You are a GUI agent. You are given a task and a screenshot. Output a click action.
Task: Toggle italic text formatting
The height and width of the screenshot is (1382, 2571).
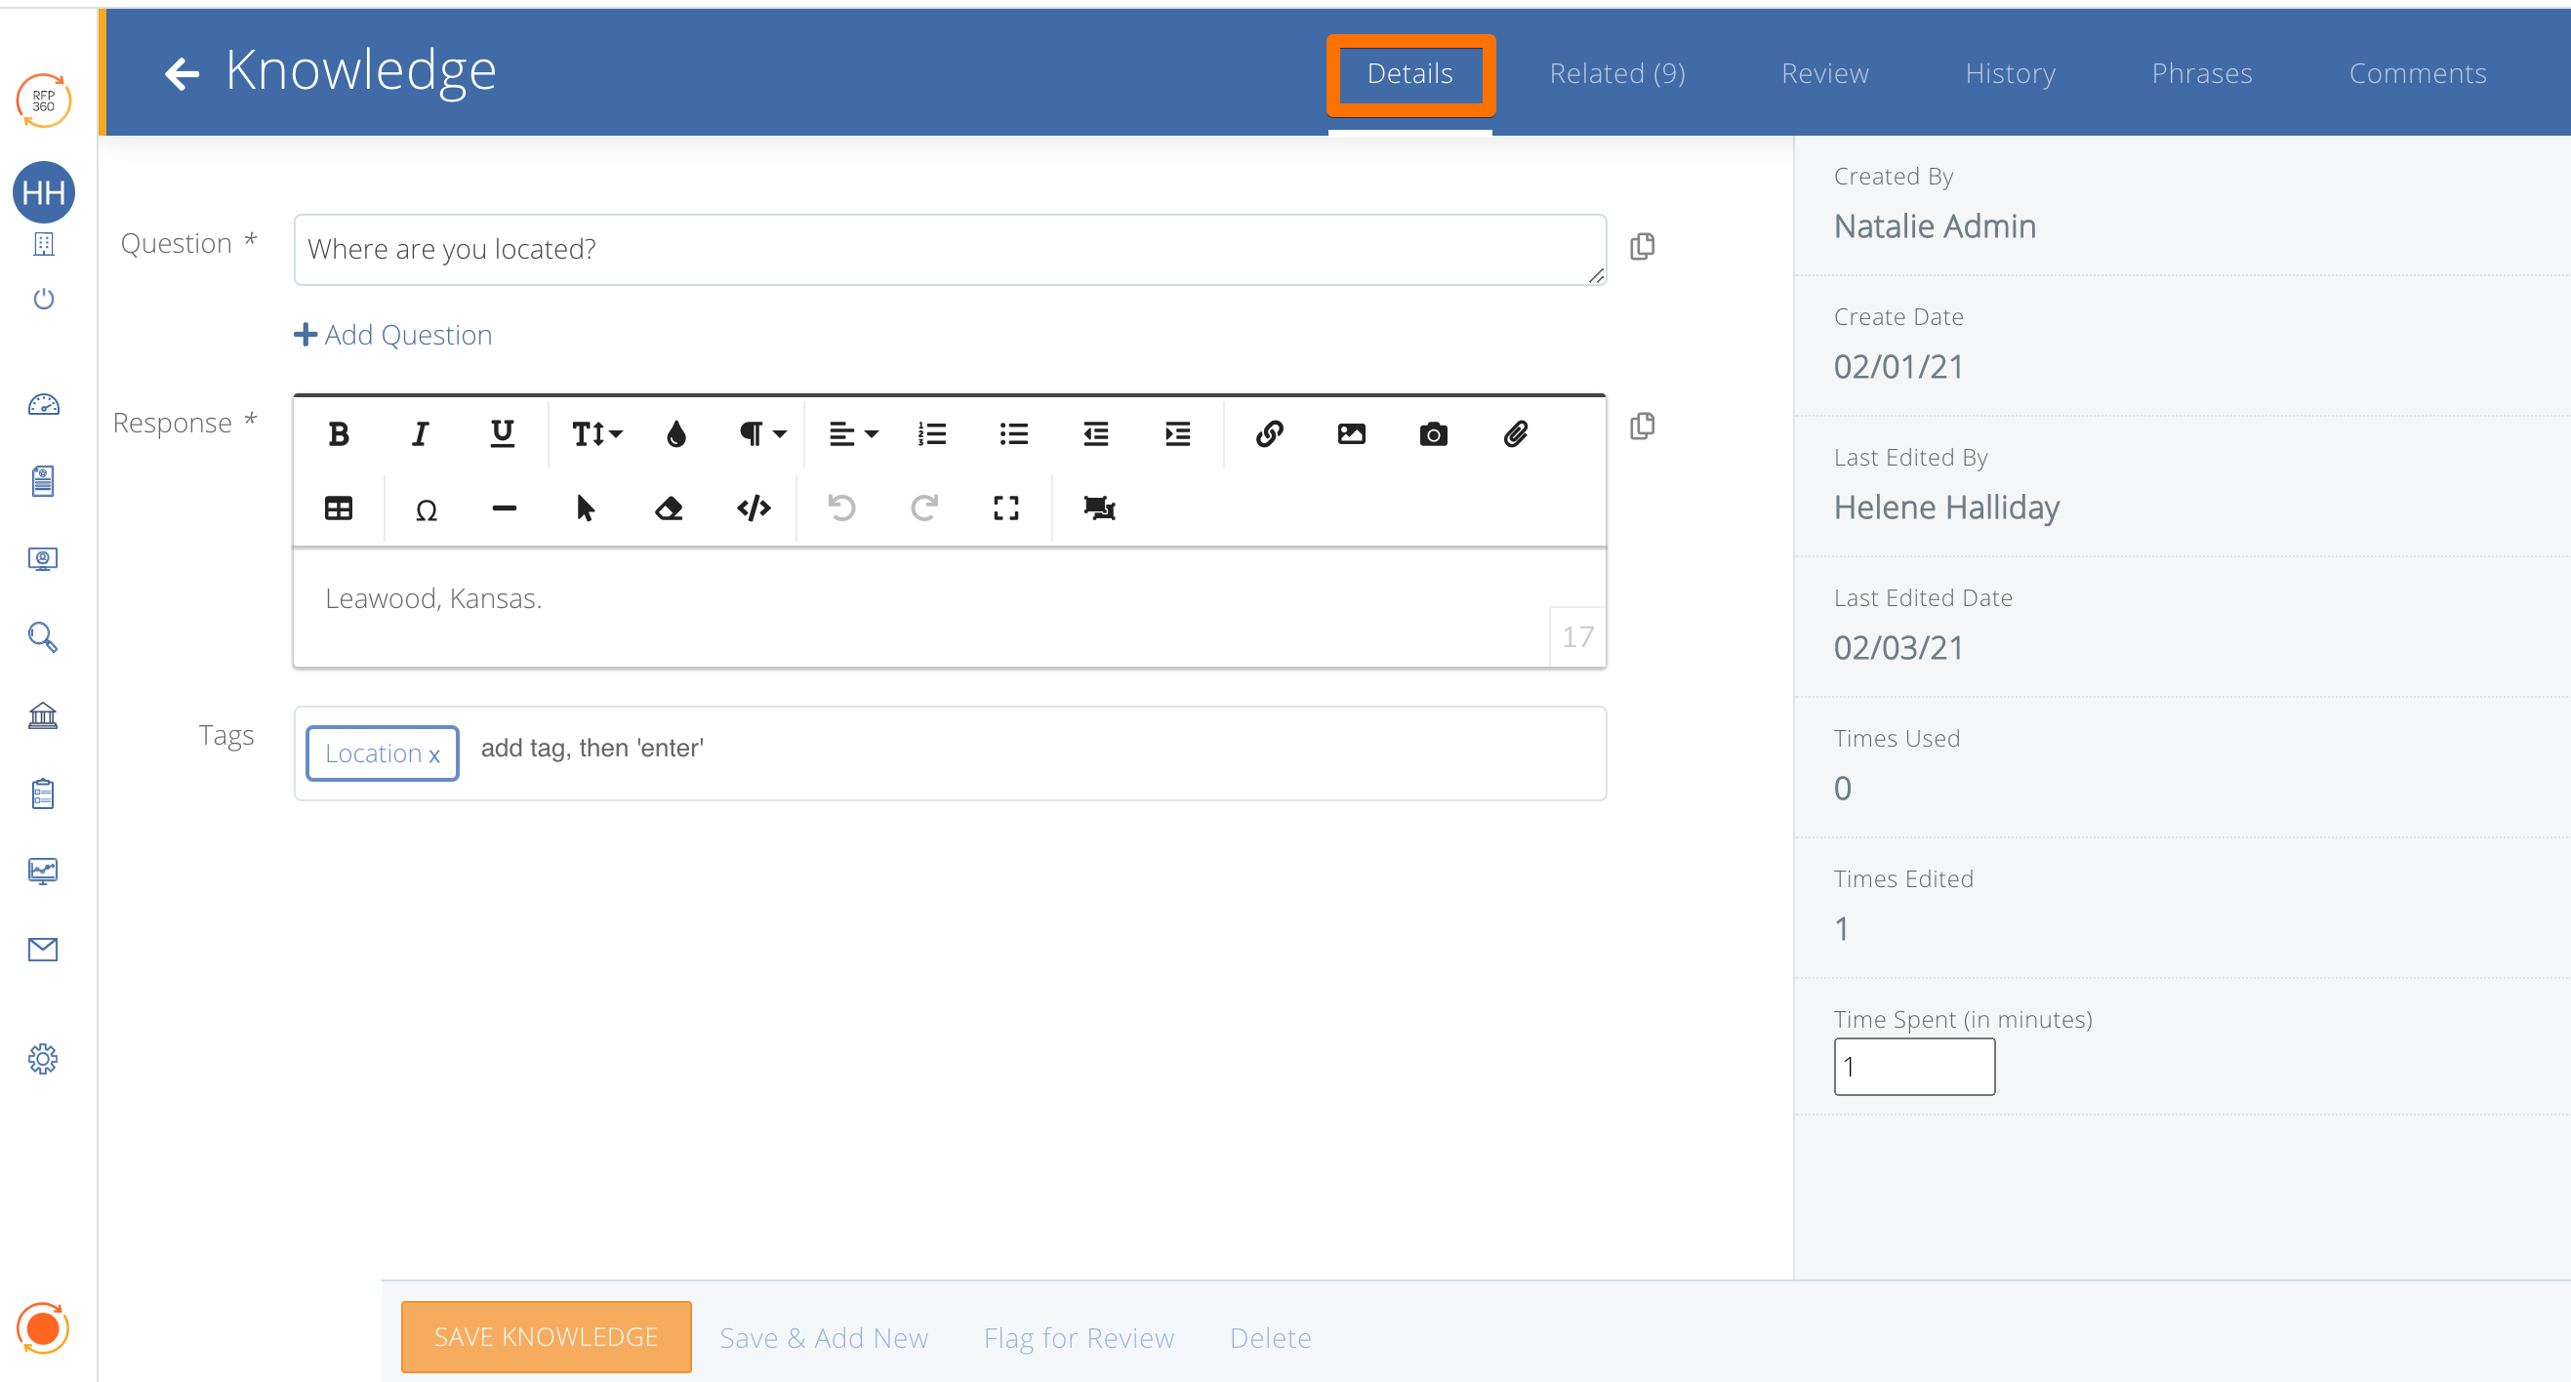(x=420, y=434)
